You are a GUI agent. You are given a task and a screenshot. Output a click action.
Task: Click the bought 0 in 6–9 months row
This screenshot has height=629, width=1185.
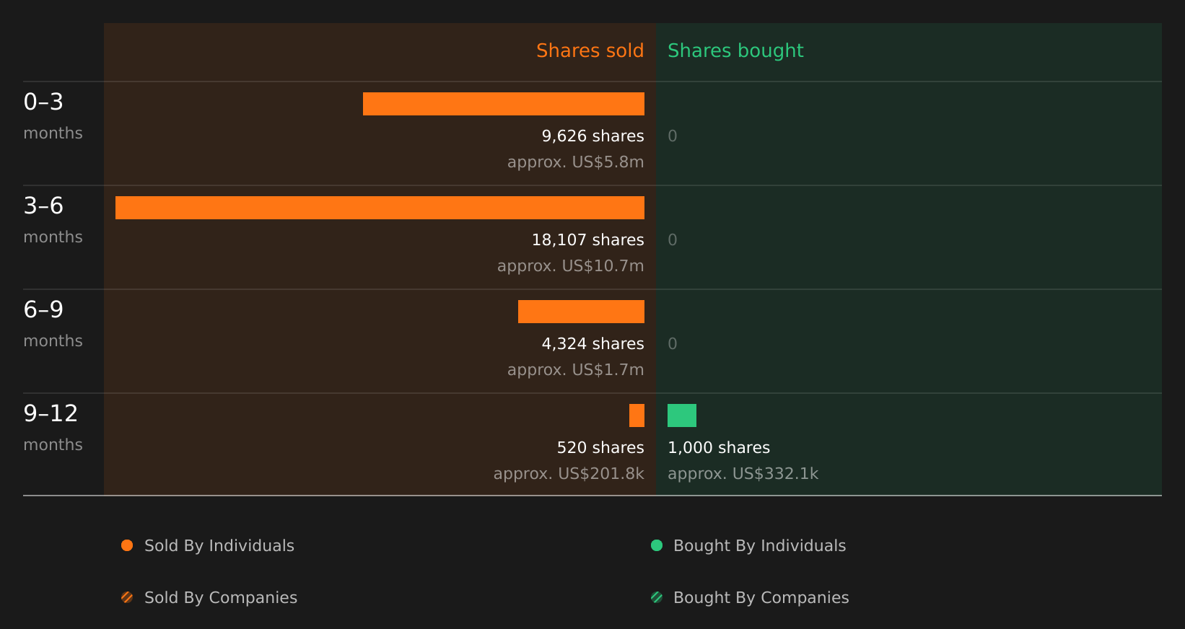[x=673, y=344]
